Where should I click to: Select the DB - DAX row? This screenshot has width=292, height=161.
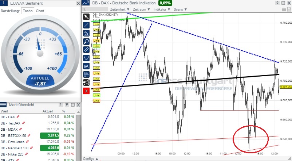click(37, 117)
